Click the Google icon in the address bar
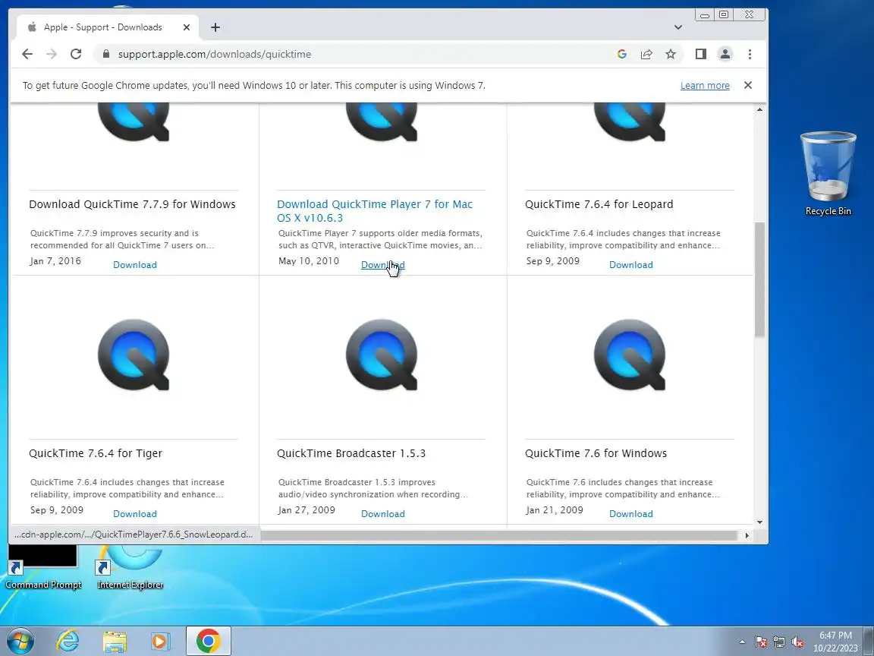This screenshot has width=874, height=656. [x=622, y=54]
